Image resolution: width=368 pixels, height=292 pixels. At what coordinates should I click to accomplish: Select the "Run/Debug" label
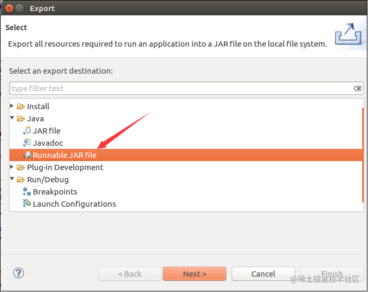(48, 180)
